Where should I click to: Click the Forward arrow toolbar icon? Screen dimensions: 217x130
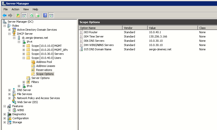[10, 15]
